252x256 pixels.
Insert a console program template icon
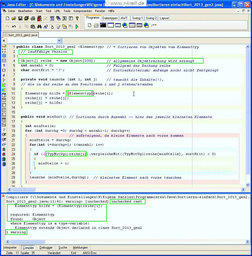[103, 25]
